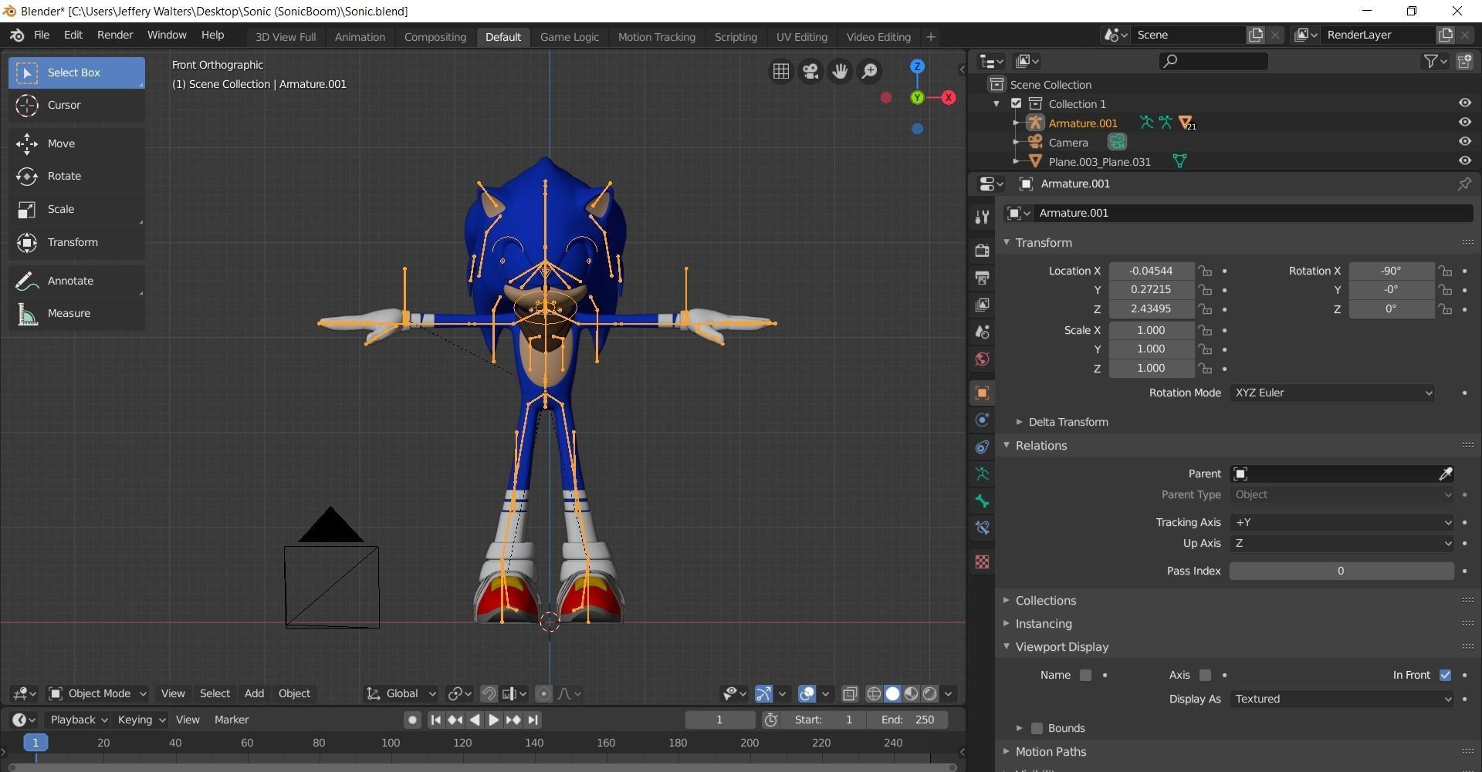Expand the Collections panel
Screen dimensions: 1482x772
pos(1045,600)
